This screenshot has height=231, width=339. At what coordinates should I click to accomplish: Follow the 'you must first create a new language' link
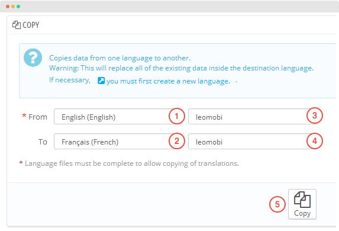tap(168, 81)
